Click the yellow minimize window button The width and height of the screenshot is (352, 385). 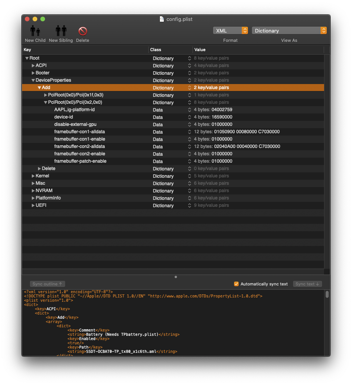point(35,19)
